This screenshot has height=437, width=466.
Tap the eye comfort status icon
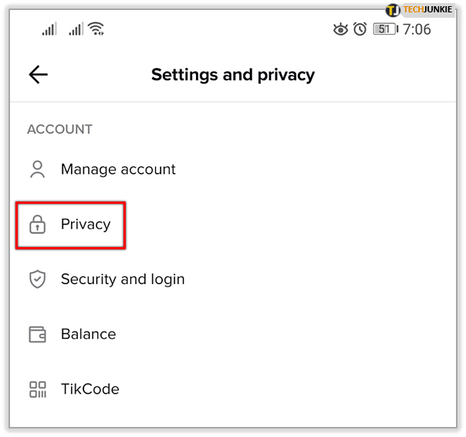340,29
